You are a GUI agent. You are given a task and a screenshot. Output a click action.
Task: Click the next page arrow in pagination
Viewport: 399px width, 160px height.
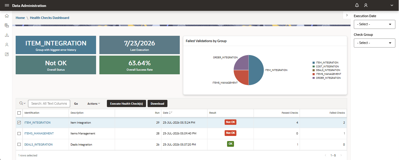click(x=341, y=155)
